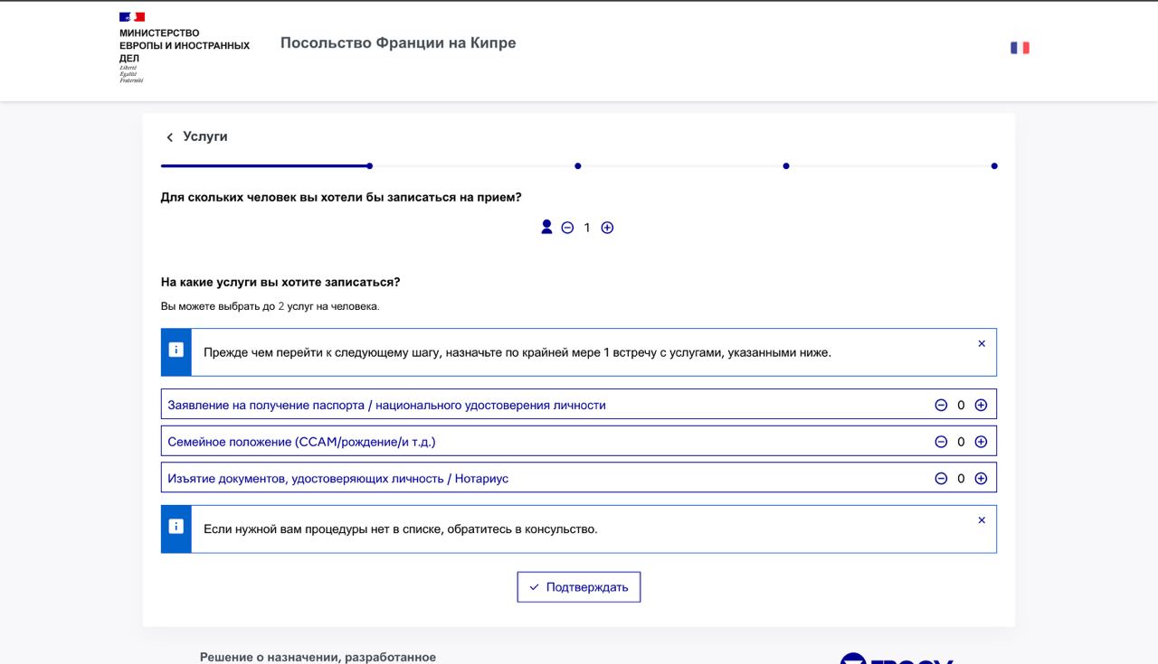The width and height of the screenshot is (1158, 664).
Task: Close the consulate contact info notice
Action: coord(982,520)
